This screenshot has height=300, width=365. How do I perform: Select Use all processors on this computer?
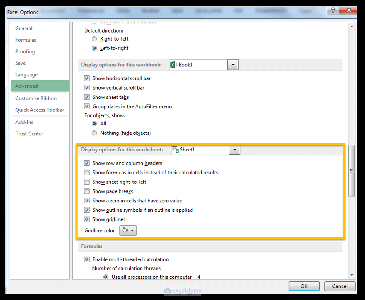pos(106,277)
